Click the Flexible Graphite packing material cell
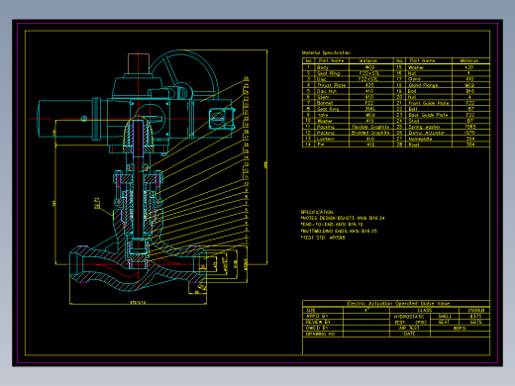This screenshot has width=515, height=386. coord(371,127)
